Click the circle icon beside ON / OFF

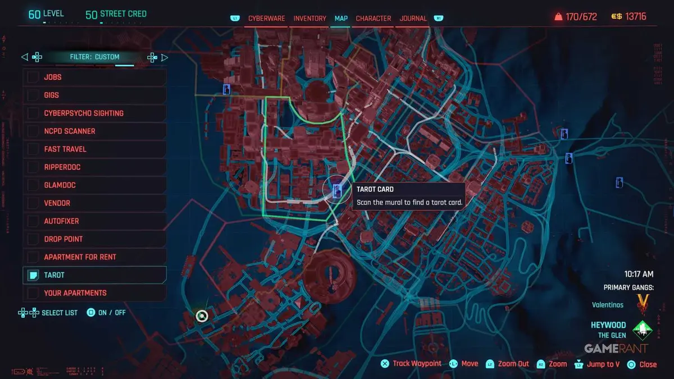point(91,313)
